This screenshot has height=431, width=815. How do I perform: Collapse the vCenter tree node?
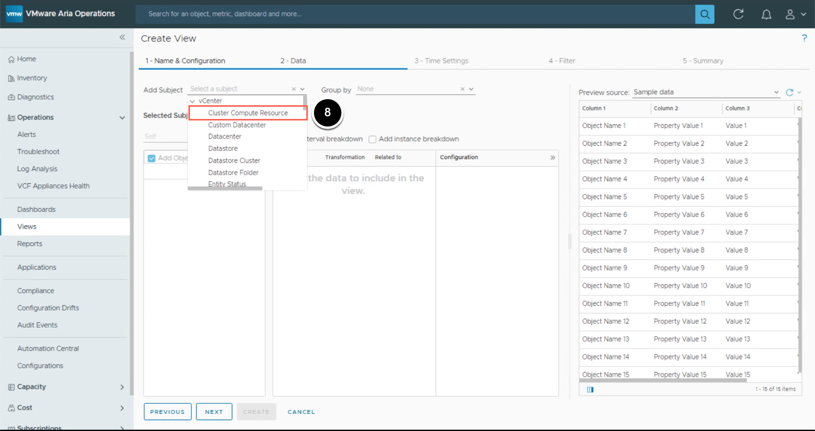coord(192,101)
